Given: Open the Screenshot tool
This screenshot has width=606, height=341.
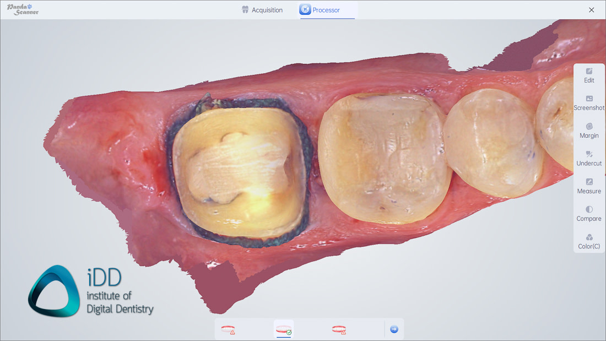Looking at the screenshot, I should [589, 104].
